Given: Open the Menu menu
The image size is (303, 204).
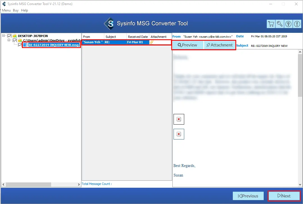Looking at the screenshot, I should (6, 10).
